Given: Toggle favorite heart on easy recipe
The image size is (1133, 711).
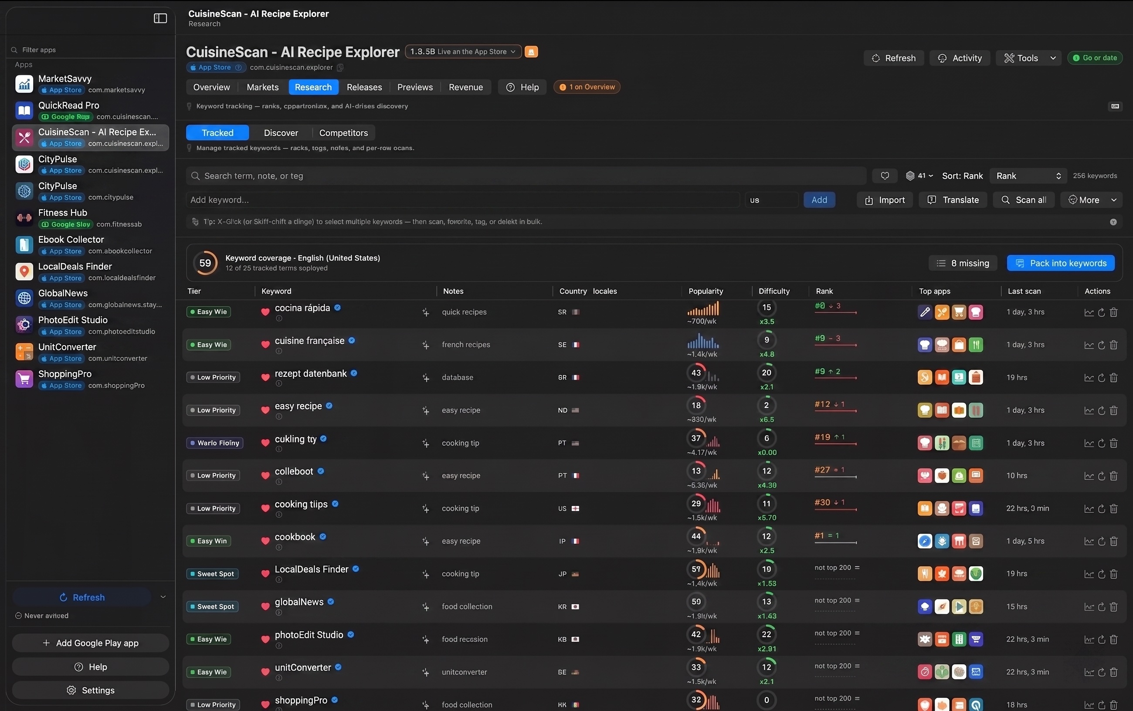Looking at the screenshot, I should 265,410.
